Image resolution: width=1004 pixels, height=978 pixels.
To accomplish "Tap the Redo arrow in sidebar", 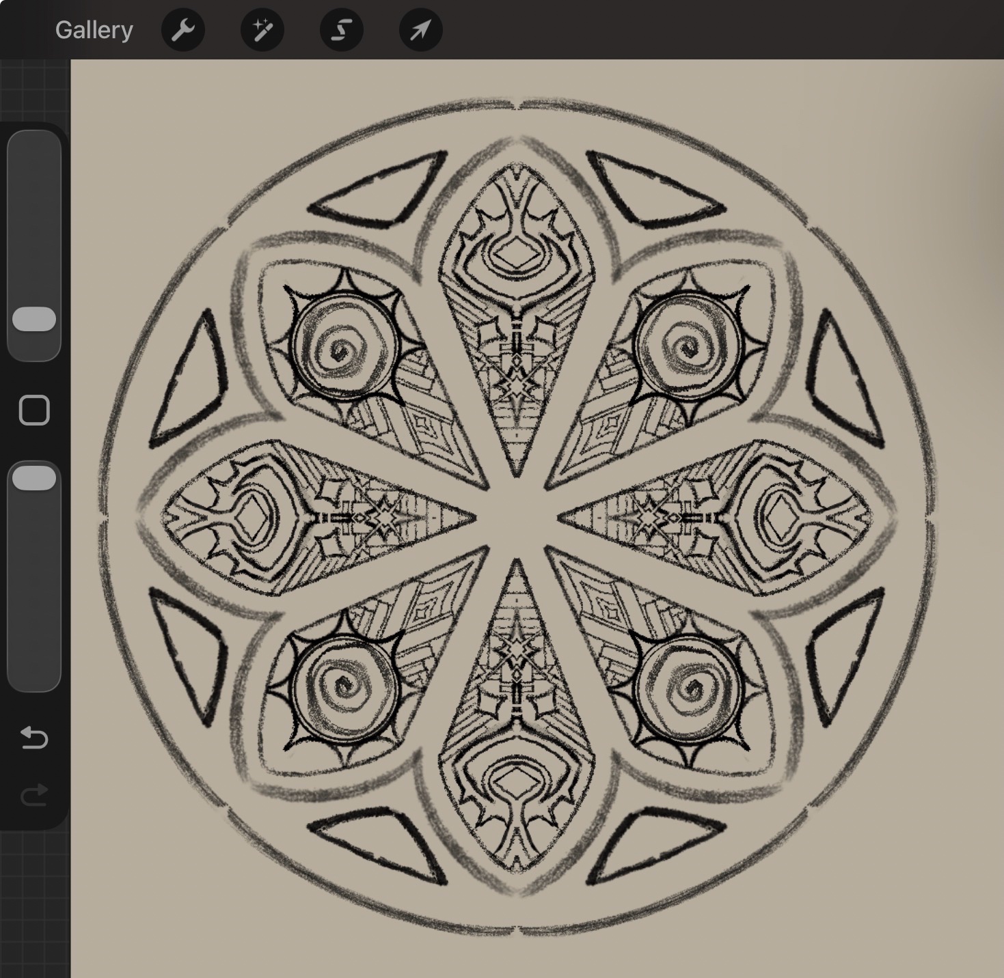I will 34,794.
